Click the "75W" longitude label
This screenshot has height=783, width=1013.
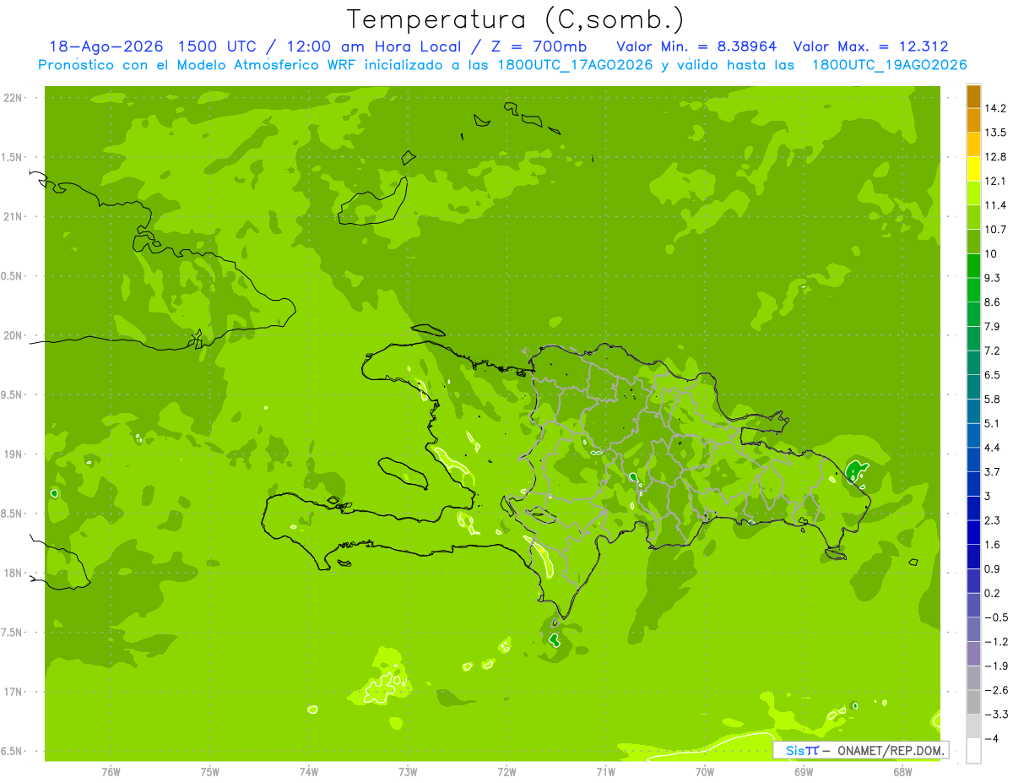click(x=210, y=771)
